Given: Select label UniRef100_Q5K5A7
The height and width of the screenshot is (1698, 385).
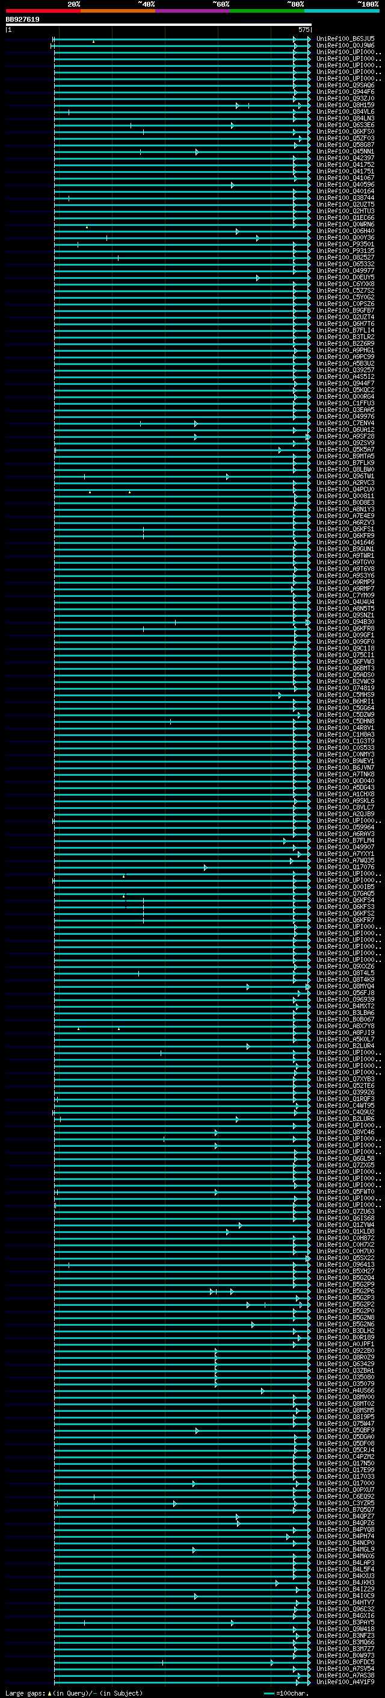Looking at the screenshot, I should [345, 449].
